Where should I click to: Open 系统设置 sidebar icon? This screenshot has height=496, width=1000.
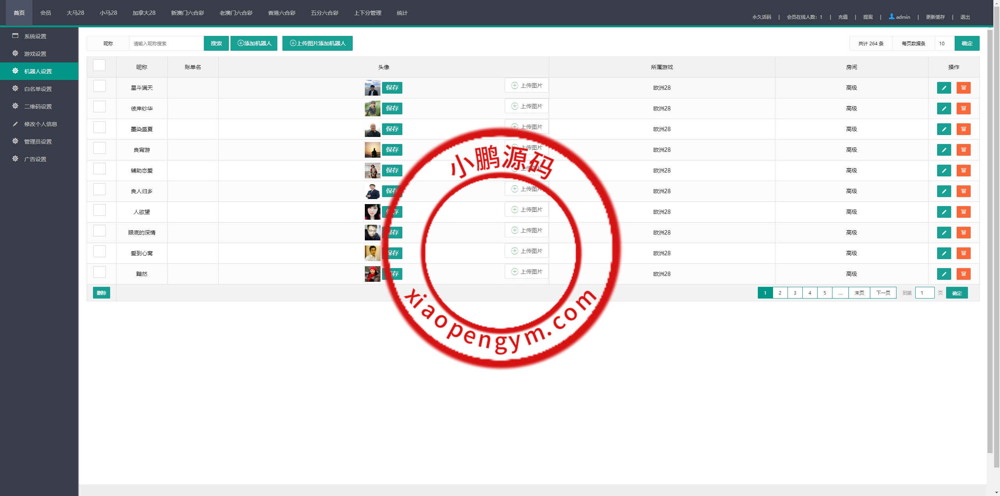click(15, 36)
